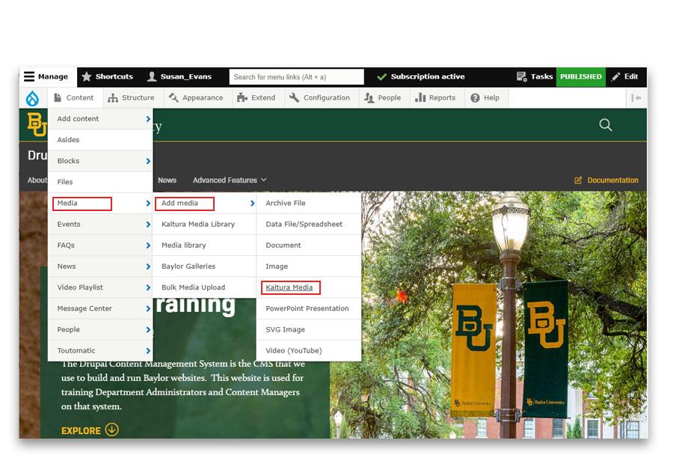Click the News site navigation link
The height and width of the screenshot is (473, 673).
(167, 180)
